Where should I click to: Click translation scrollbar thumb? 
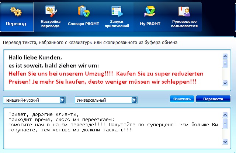point(225,124)
